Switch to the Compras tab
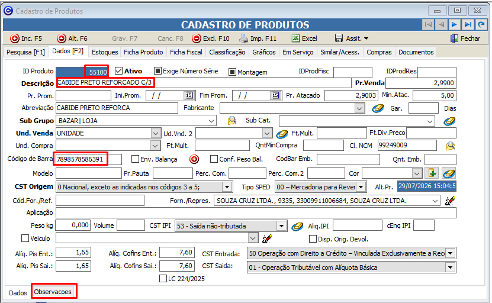This screenshot has height=303, width=492. (379, 52)
